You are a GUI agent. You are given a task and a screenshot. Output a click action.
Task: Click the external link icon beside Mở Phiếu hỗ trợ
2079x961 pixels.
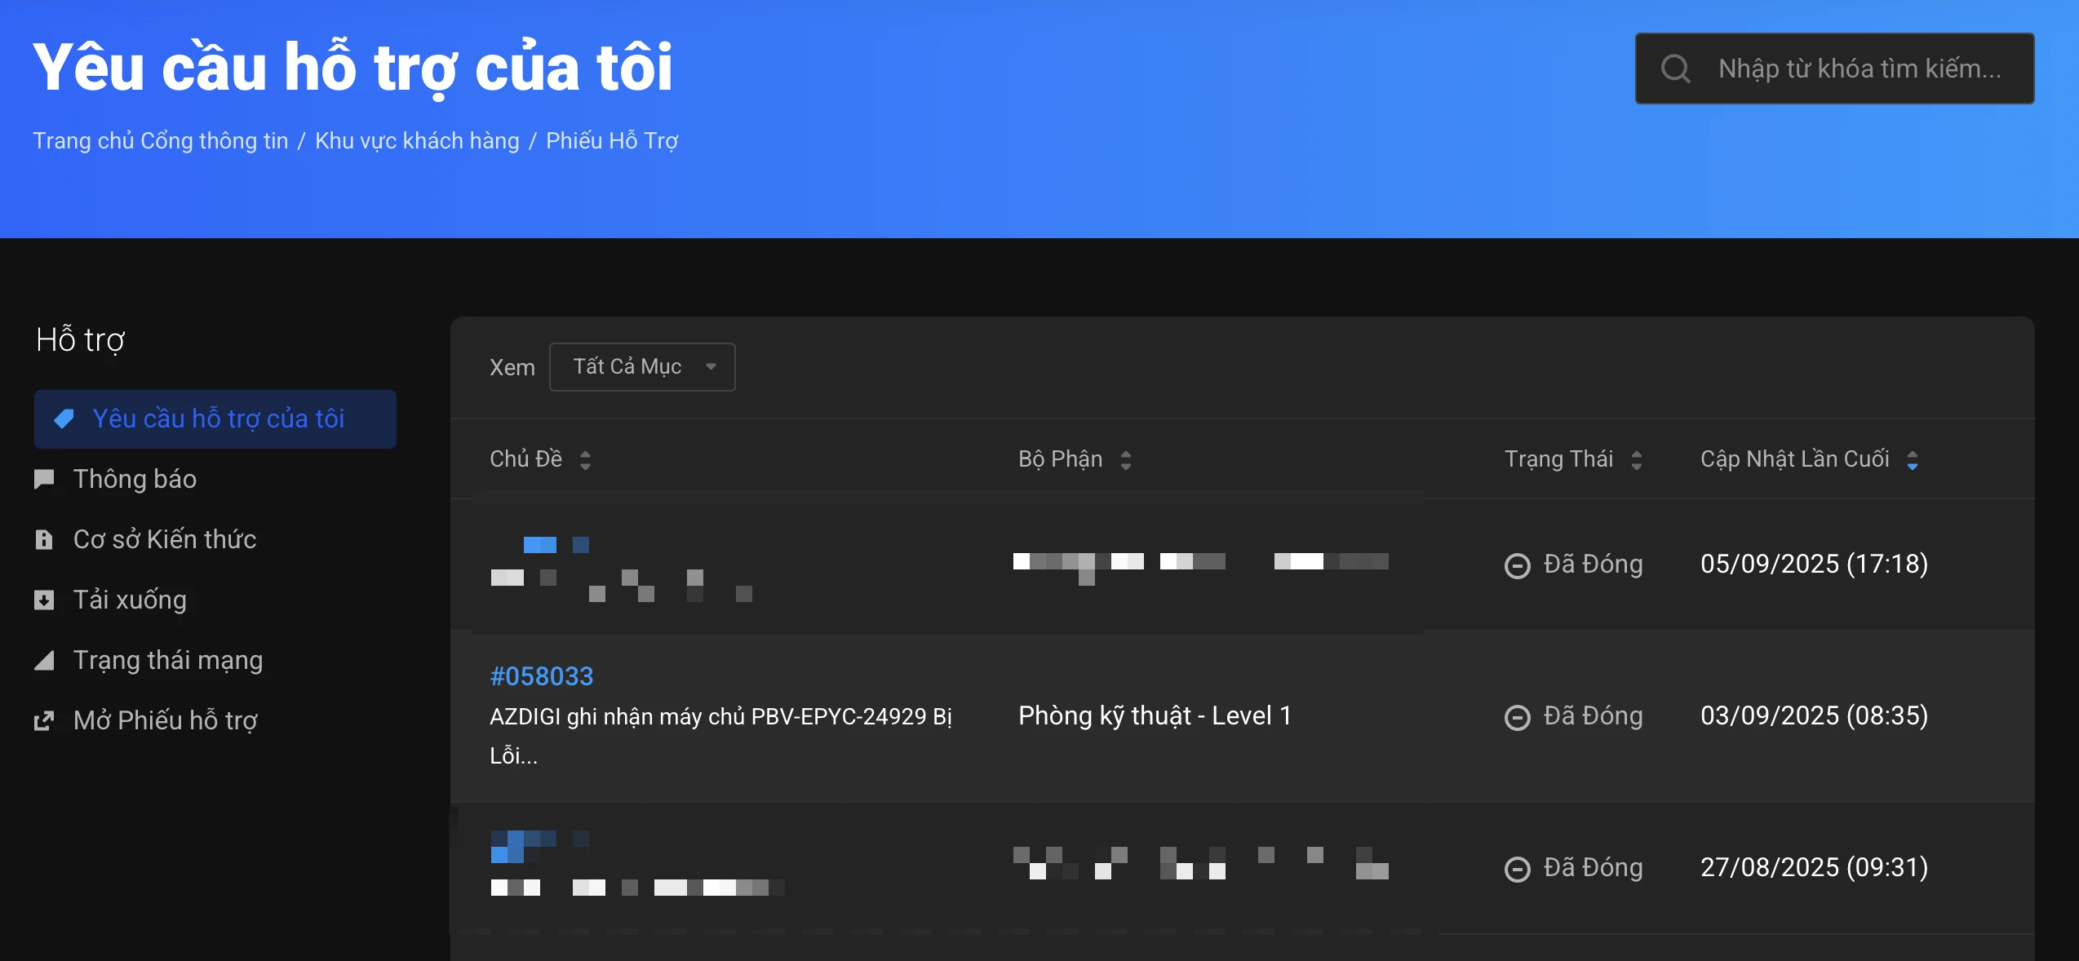(x=44, y=720)
